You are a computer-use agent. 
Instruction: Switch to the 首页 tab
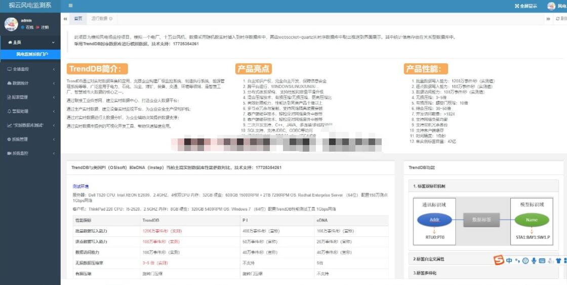pyautogui.click(x=78, y=18)
